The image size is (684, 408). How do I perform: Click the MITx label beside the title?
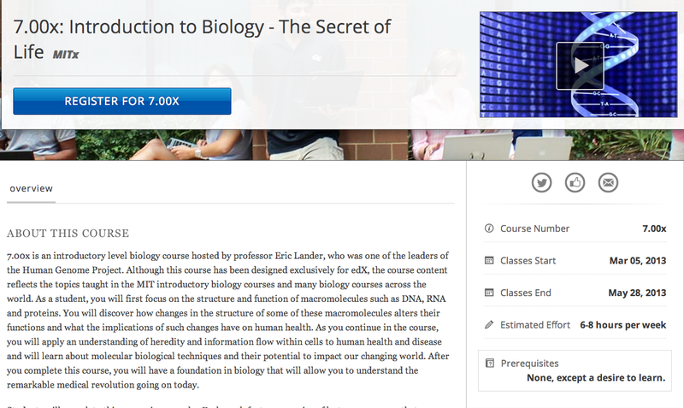[x=67, y=55]
